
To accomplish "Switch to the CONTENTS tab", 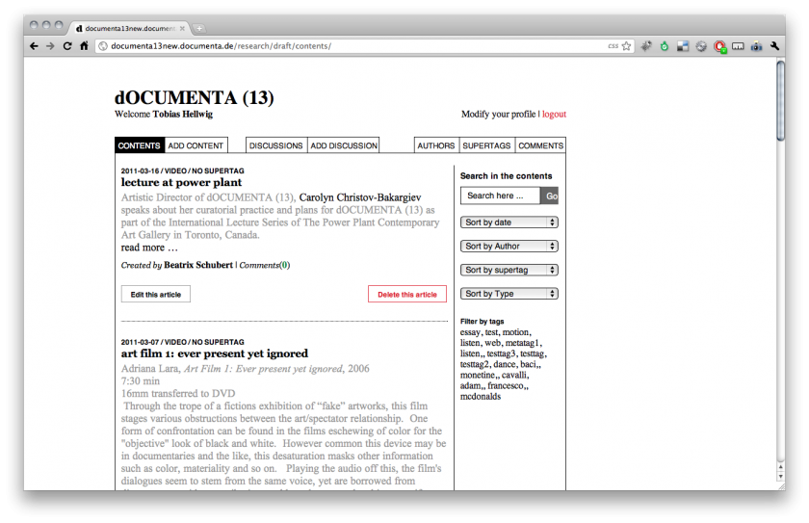I will click(139, 145).
